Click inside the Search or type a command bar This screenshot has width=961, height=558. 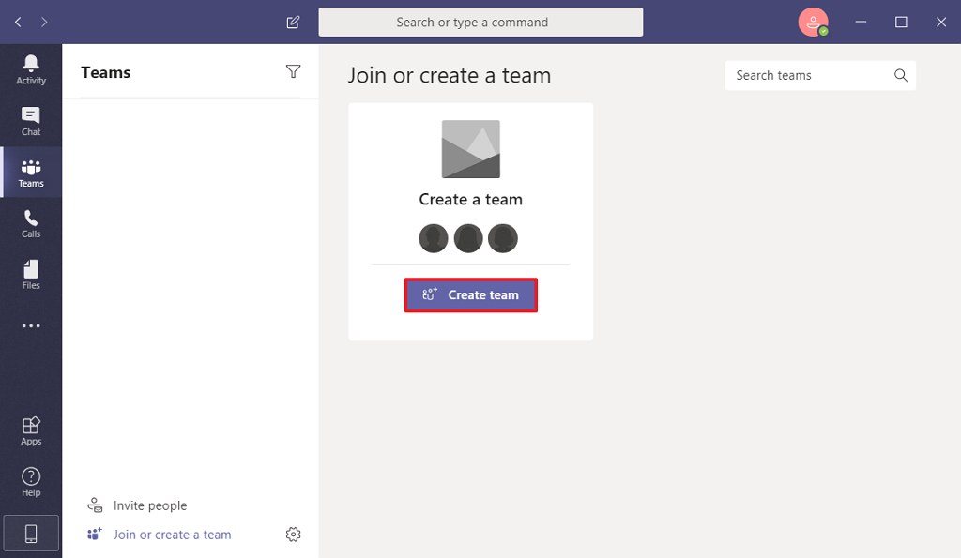click(x=480, y=22)
